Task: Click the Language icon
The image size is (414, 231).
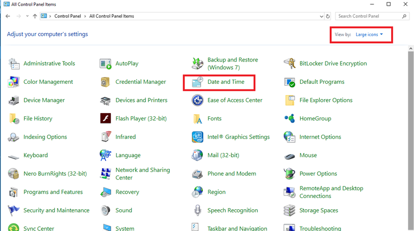Action: (x=106, y=156)
